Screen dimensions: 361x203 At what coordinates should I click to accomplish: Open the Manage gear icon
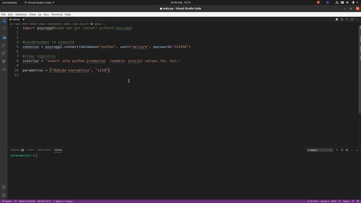4,195
